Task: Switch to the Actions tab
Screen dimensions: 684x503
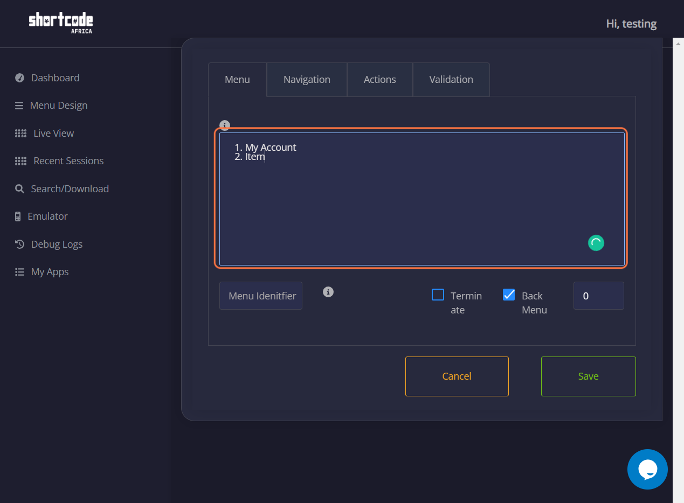Action: (x=379, y=80)
